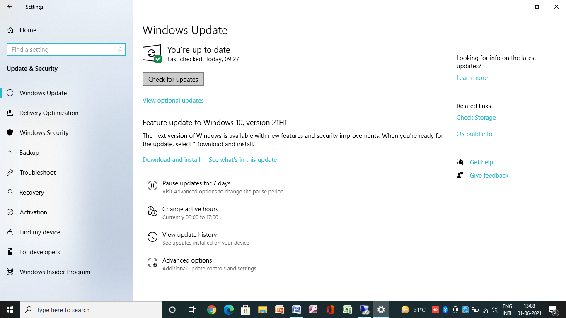This screenshot has width=566, height=318.
Task: Switch to Word on taskbar
Action: point(296,310)
